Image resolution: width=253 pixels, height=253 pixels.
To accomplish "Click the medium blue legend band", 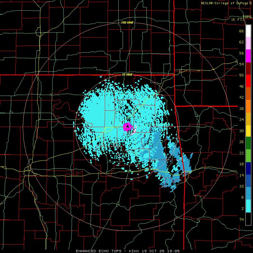I will (248, 181).
